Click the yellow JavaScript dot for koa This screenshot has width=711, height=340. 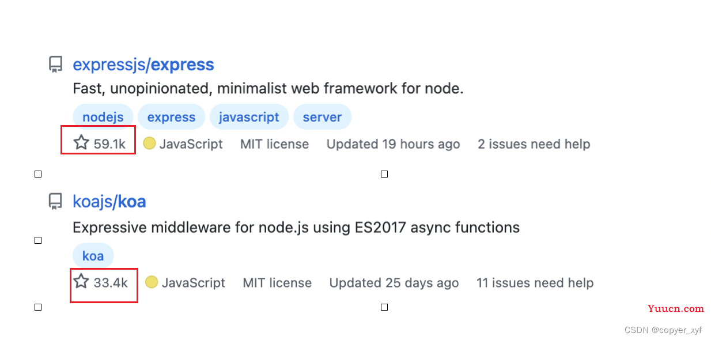click(152, 282)
